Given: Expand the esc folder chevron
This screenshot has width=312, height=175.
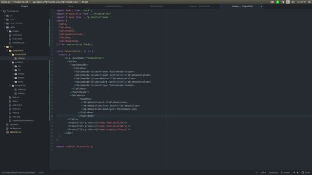Looking at the screenshot, I should [13, 66].
